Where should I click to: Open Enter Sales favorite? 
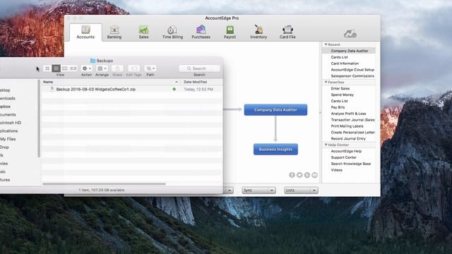click(340, 89)
